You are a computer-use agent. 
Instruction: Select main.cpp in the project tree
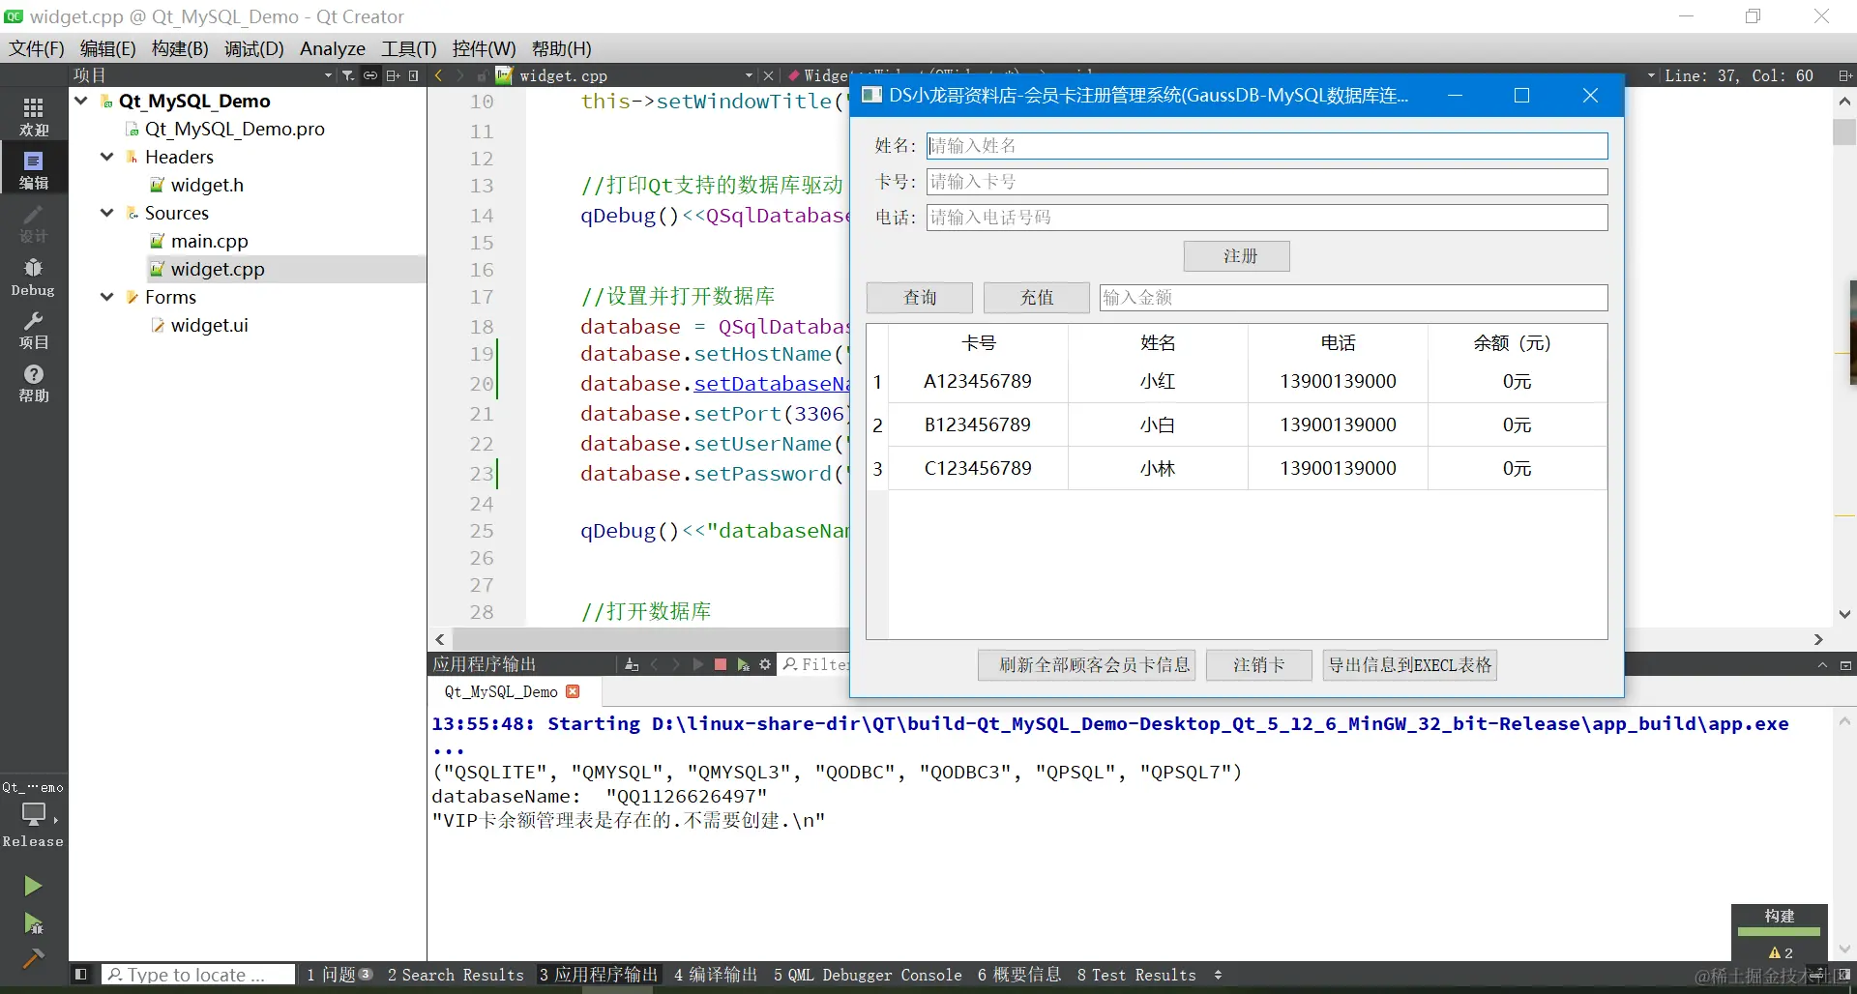point(209,241)
